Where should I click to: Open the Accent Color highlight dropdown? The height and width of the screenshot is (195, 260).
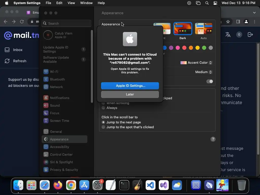pyautogui.click(x=196, y=63)
